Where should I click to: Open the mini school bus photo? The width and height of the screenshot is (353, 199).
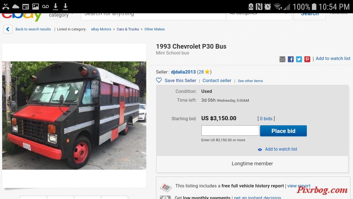74,115
